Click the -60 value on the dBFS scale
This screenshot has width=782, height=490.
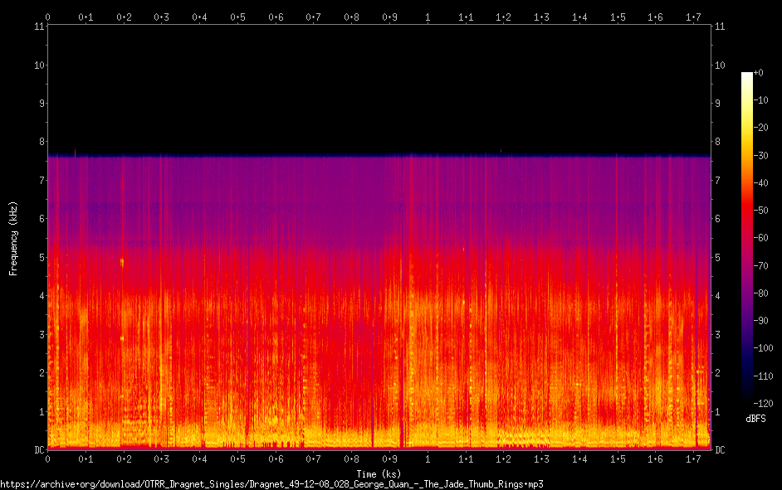pyautogui.click(x=764, y=237)
